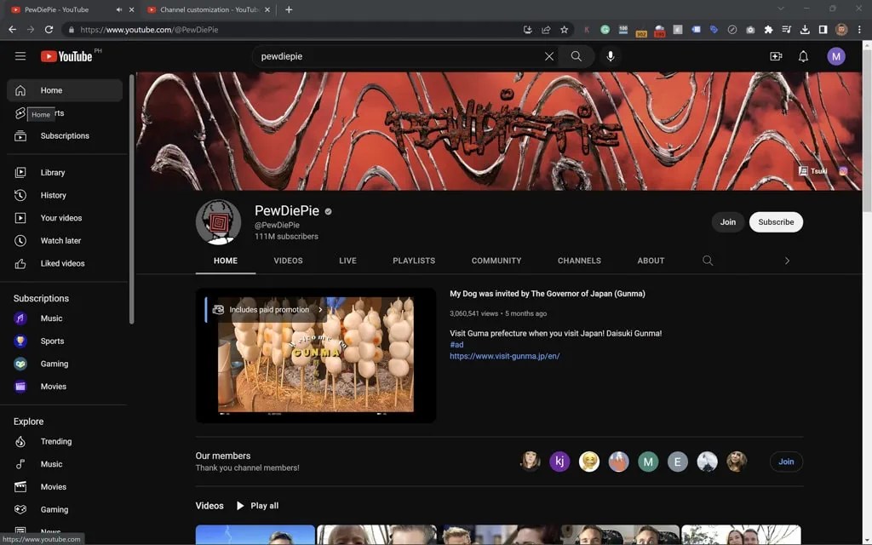This screenshot has height=545, width=872.
Task: Click the Create video camera icon
Action: coord(776,56)
